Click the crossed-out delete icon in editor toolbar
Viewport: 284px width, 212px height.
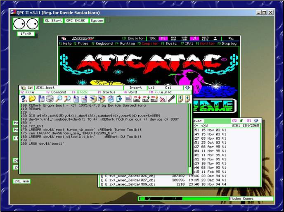(163, 99)
